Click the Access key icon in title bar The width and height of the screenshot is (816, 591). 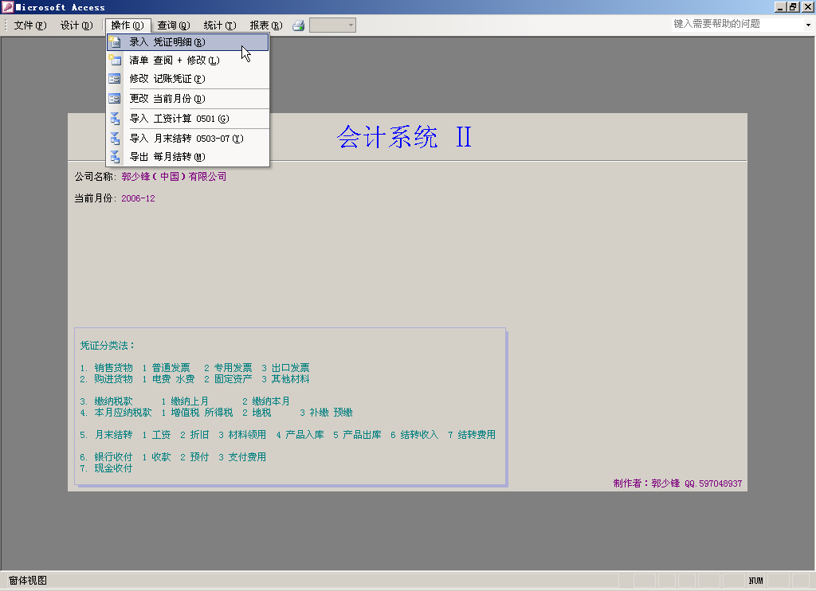tap(8, 7)
